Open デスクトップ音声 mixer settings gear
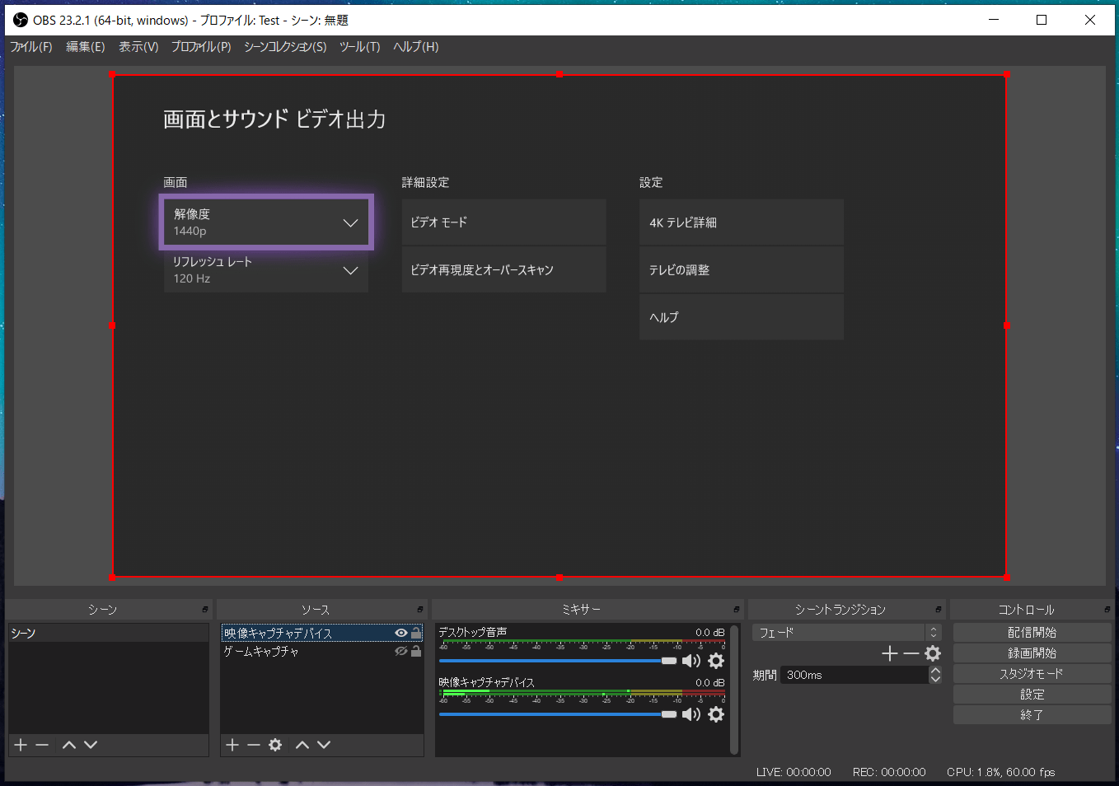The height and width of the screenshot is (786, 1119). 716,661
